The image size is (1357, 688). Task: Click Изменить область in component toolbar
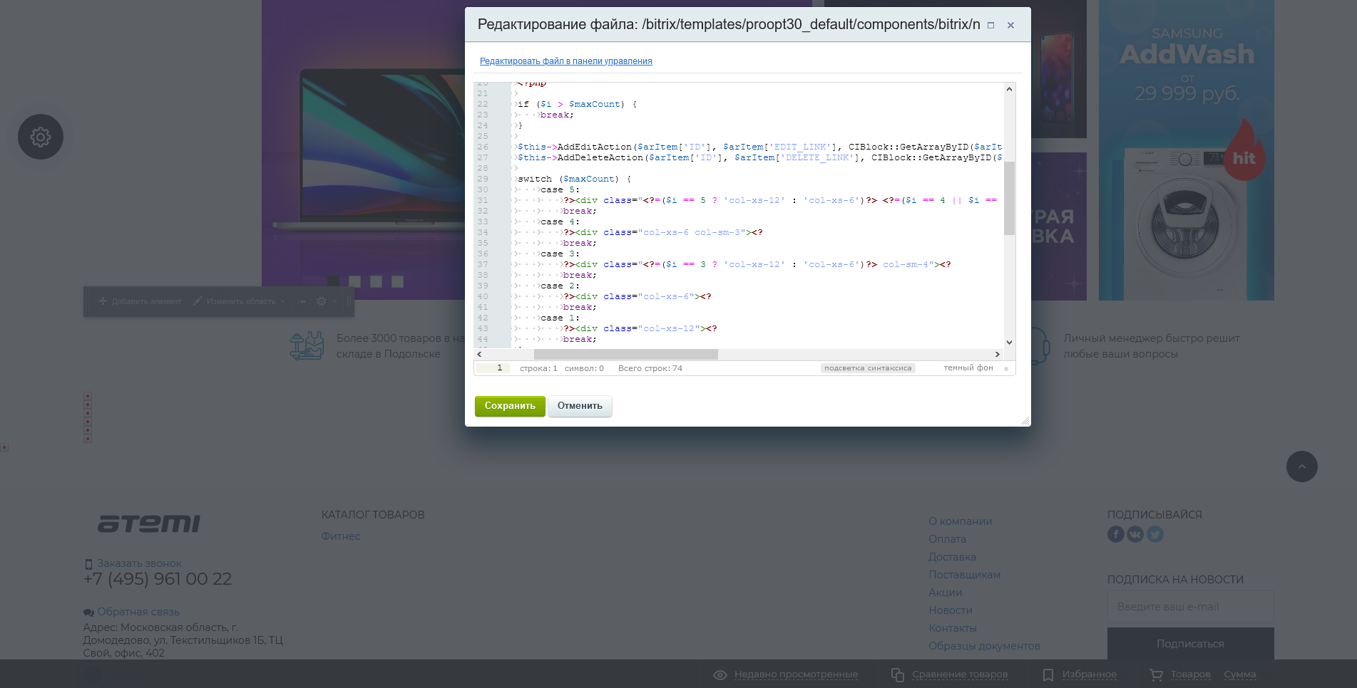click(x=241, y=301)
